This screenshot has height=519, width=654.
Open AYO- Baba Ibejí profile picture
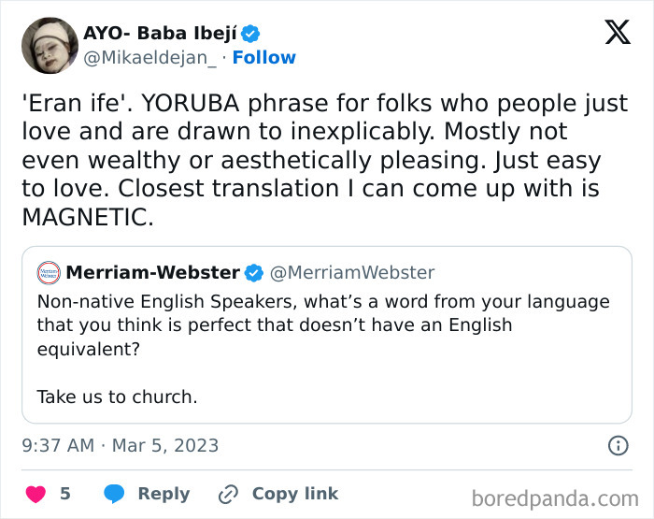(49, 46)
